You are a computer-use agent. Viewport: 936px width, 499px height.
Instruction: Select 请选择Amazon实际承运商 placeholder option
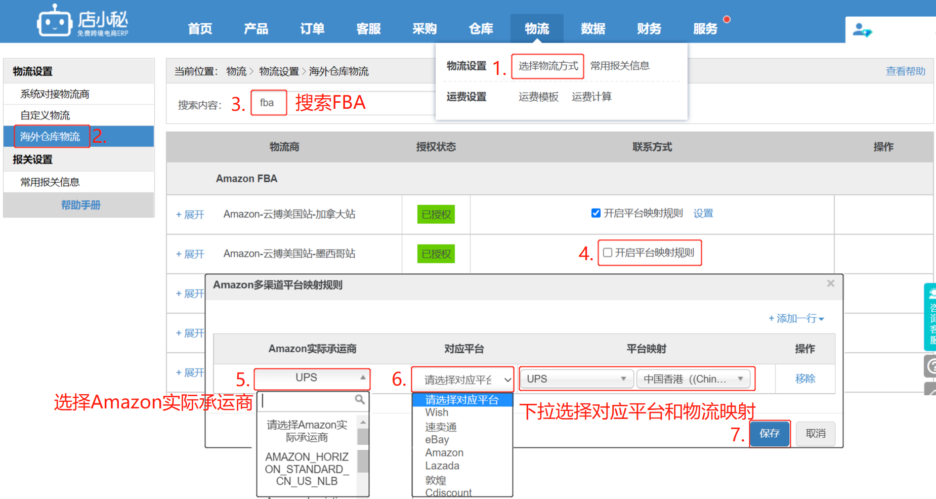click(307, 431)
